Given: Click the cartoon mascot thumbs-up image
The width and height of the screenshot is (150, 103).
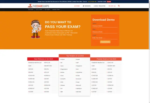Looking at the screenshot, I should [x=36, y=29].
